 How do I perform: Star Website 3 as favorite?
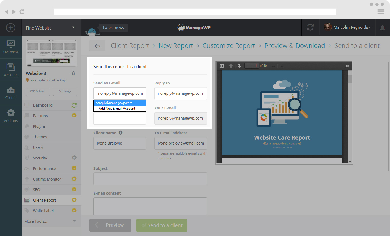pyautogui.click(x=73, y=73)
